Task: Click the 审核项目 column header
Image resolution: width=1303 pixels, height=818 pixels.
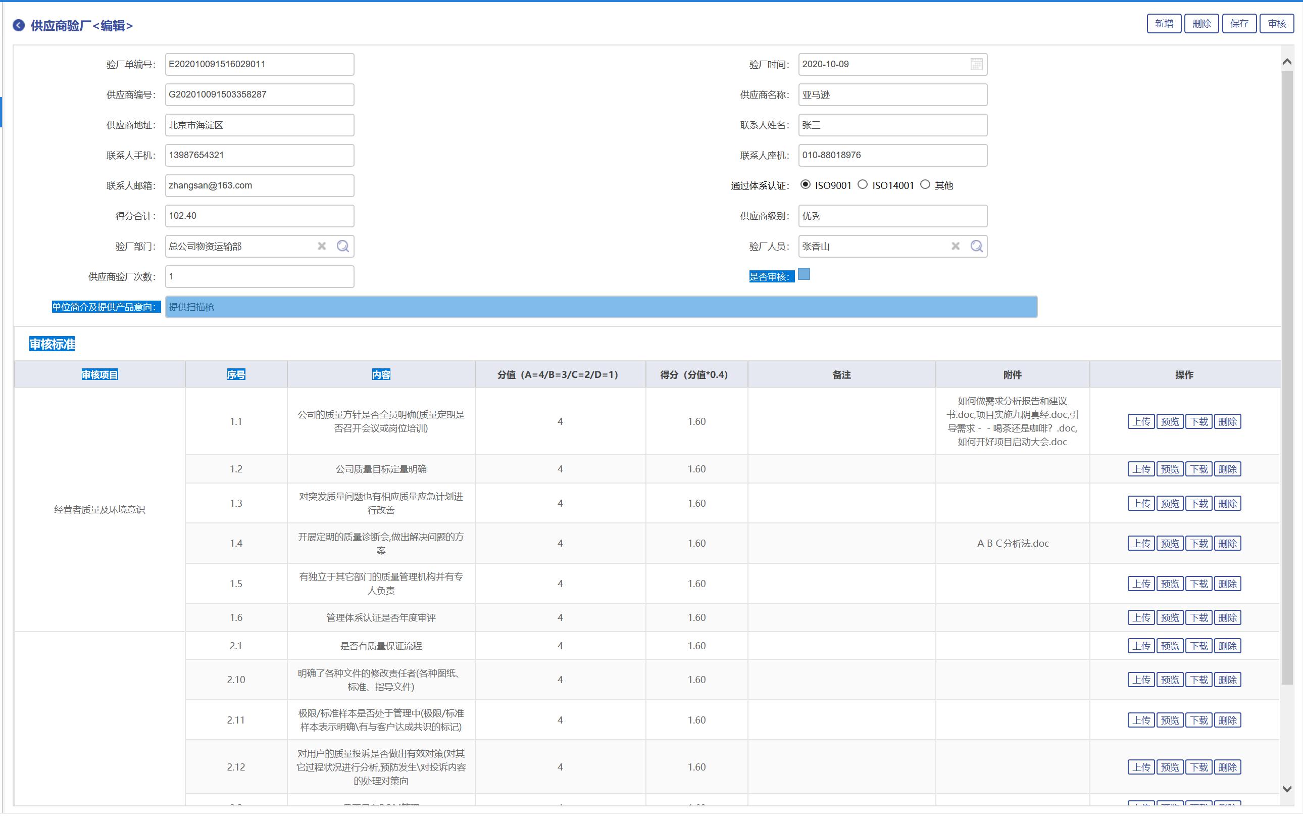Action: (x=99, y=375)
